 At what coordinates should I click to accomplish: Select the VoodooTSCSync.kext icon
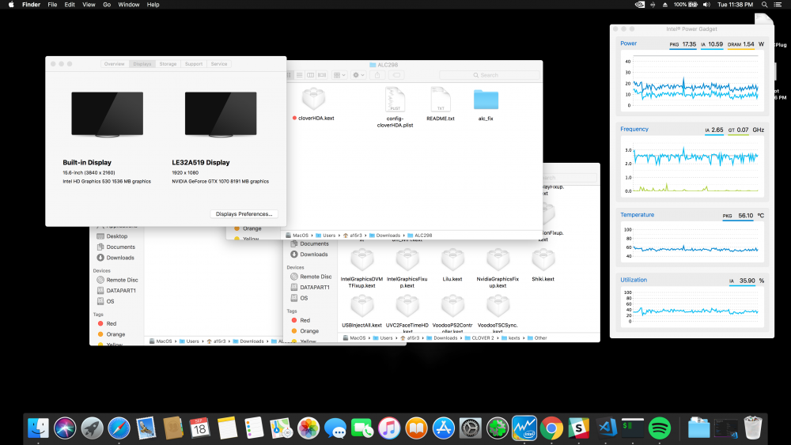(x=498, y=307)
